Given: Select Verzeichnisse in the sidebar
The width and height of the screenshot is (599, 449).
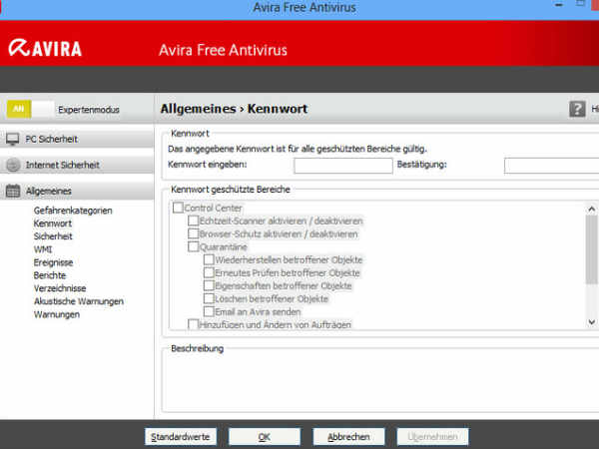Looking at the screenshot, I should point(60,288).
